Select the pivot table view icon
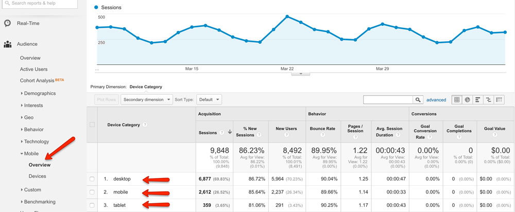515x212 pixels. pyautogui.click(x=499, y=100)
